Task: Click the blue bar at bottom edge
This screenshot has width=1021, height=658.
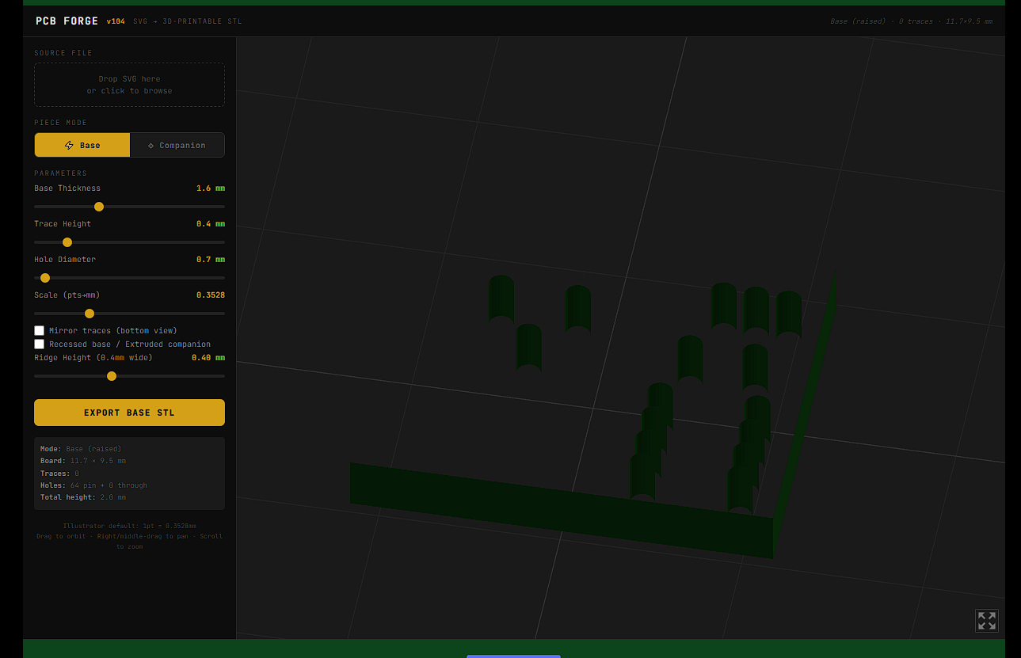Action: click(513, 656)
